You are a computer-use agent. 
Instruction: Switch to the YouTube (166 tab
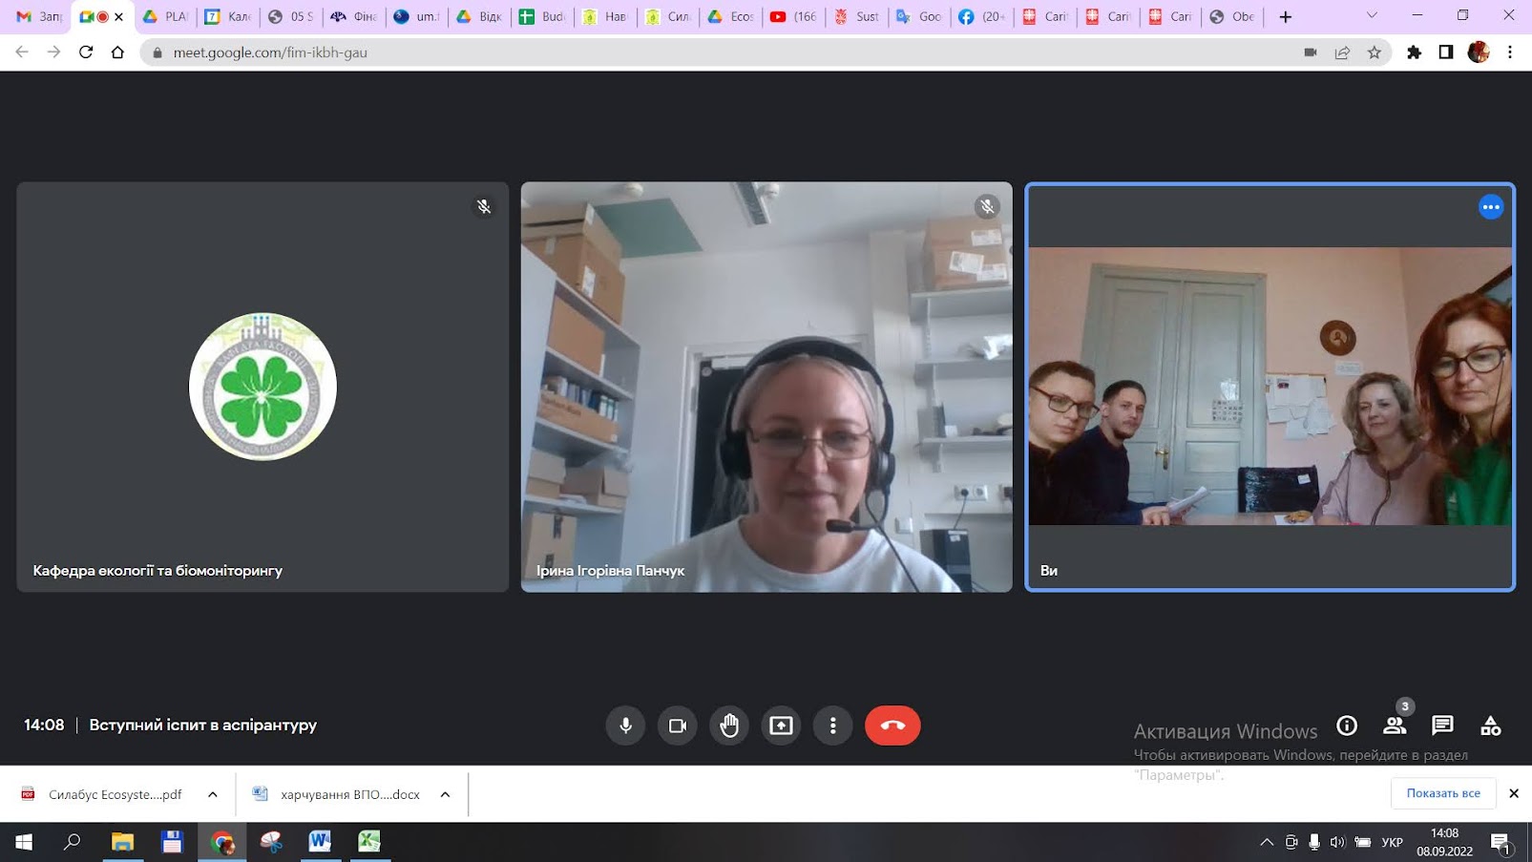pos(793,16)
